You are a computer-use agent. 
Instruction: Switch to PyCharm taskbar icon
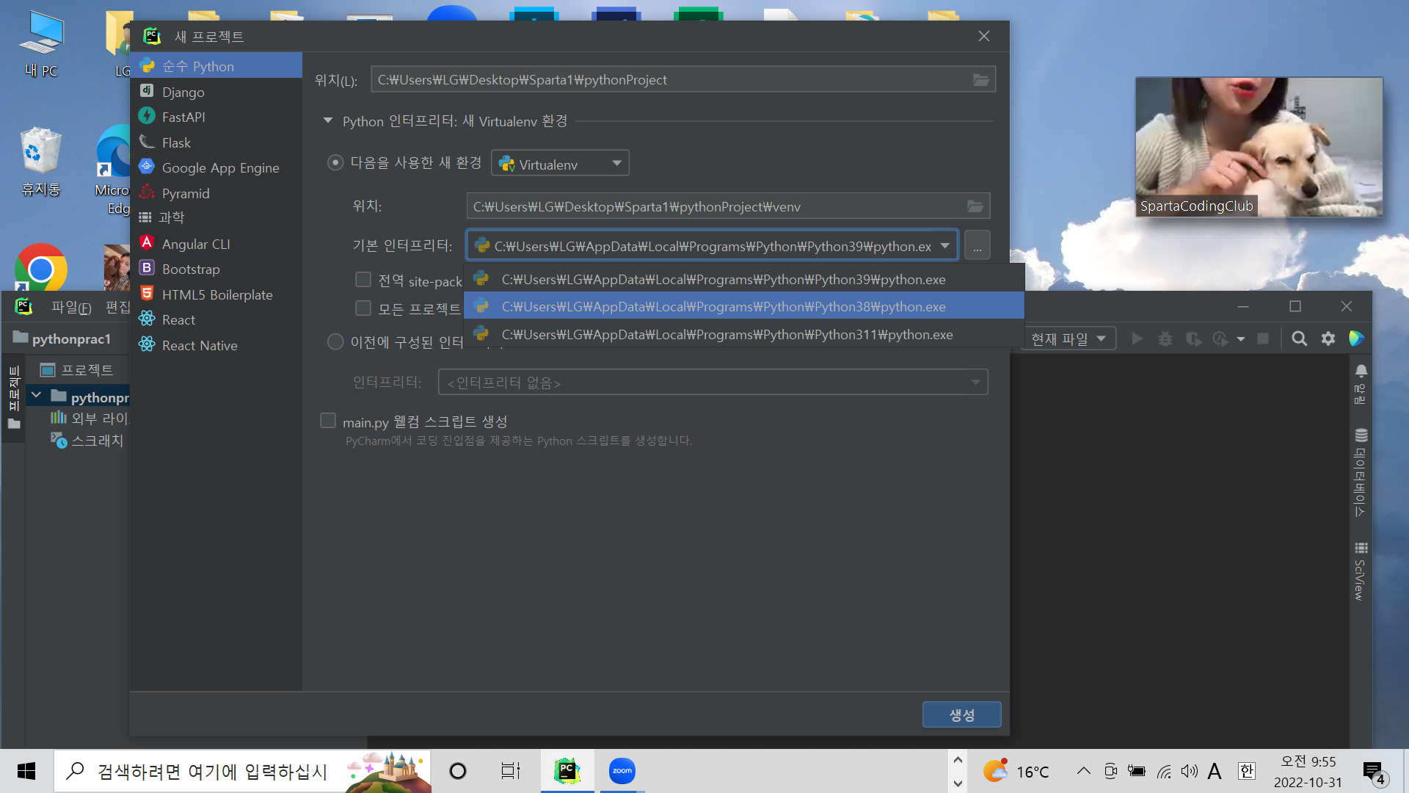[567, 771]
